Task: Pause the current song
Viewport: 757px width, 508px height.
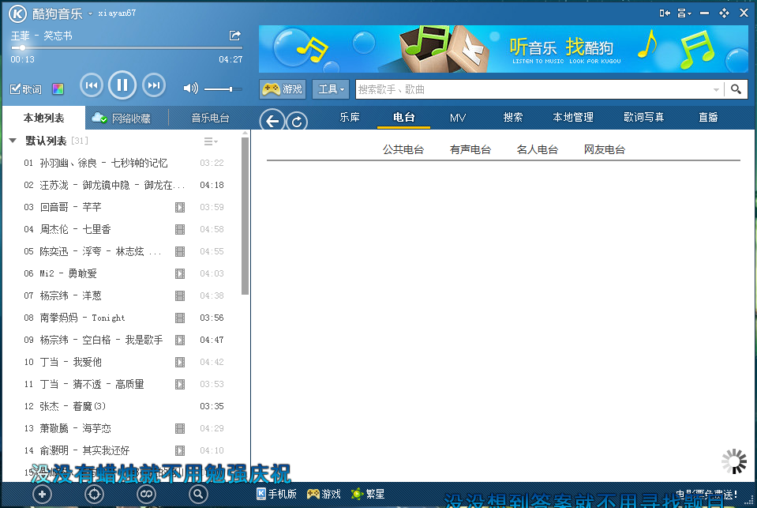Action: pos(122,85)
